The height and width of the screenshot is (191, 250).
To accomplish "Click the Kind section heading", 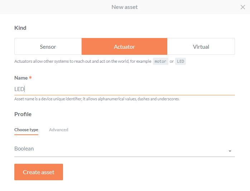I will pyautogui.click(x=20, y=28).
